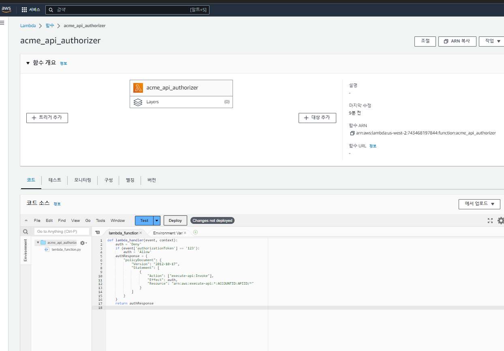504x351 pixels.
Task: Open the services grid menu
Action: [x=24, y=9]
